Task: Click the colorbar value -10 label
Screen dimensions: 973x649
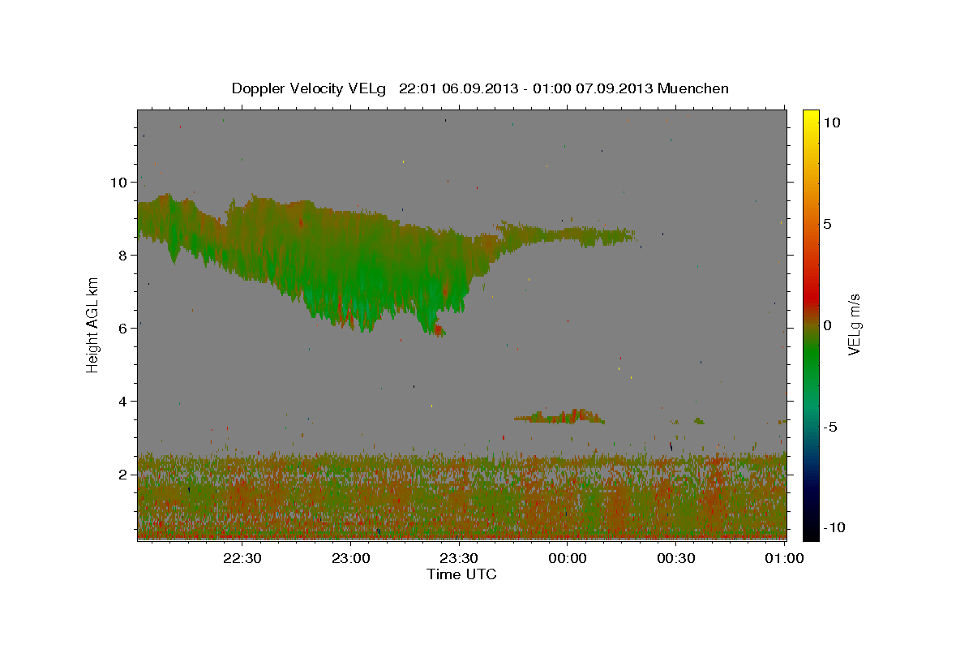Action: [x=834, y=527]
